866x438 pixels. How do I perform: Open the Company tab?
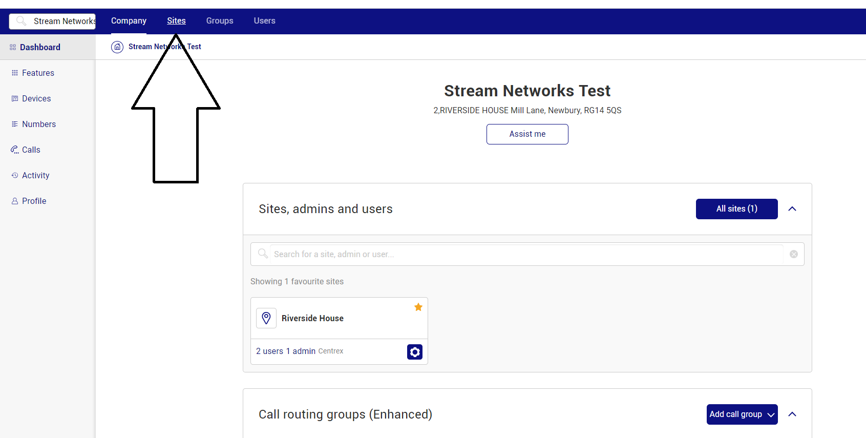click(x=129, y=21)
